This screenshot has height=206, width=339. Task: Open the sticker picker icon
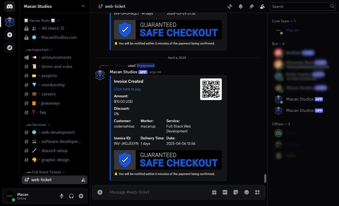click(x=236, y=192)
